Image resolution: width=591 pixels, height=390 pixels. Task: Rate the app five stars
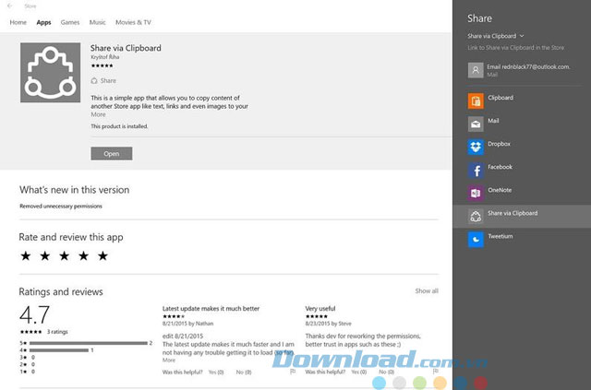[x=103, y=256]
